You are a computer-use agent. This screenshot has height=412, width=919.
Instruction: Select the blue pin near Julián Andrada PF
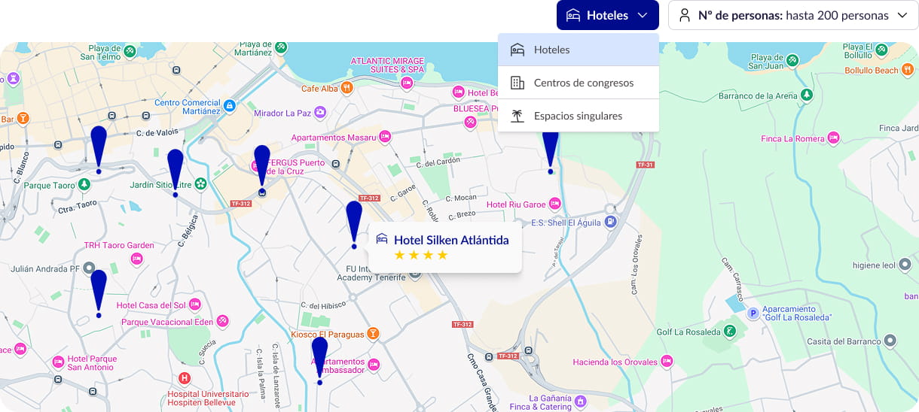[99, 291]
